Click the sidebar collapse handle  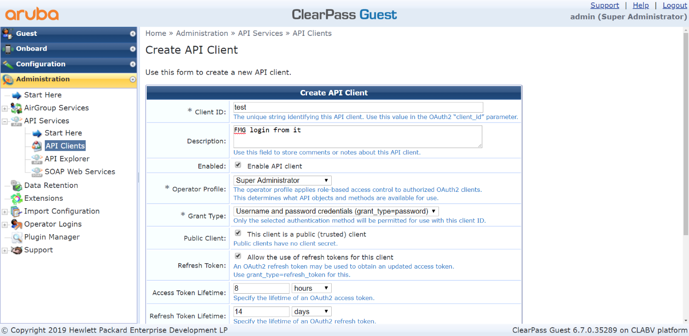pos(139,177)
